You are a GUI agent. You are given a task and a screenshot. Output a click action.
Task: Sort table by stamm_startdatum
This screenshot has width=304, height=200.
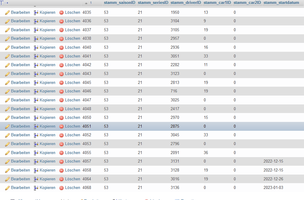(281, 3)
